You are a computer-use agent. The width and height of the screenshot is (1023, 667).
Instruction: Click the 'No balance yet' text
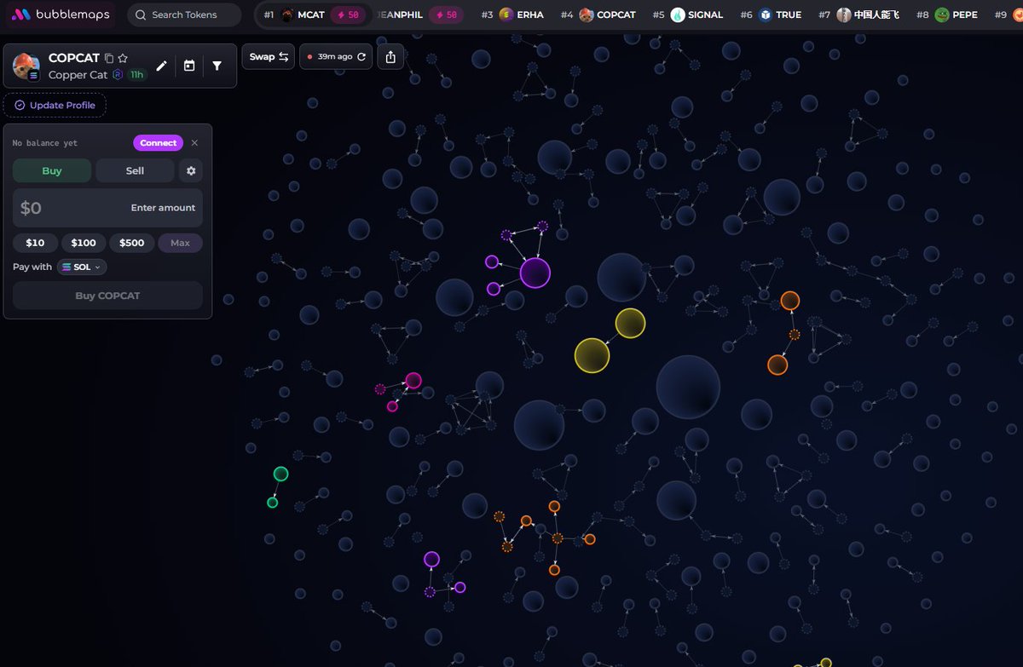point(45,143)
